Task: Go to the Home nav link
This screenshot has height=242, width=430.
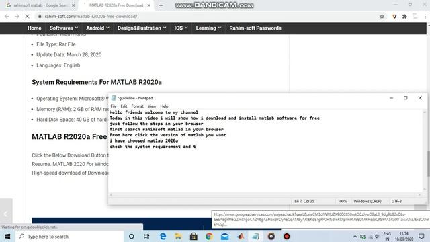Action: click(x=34, y=28)
